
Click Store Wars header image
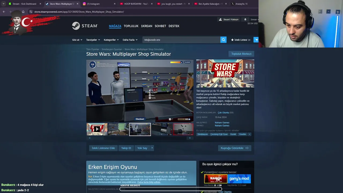pos(225,73)
